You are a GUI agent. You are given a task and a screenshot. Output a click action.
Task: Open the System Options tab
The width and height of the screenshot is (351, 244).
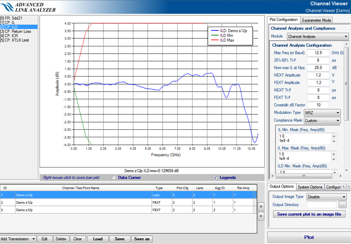(310, 187)
